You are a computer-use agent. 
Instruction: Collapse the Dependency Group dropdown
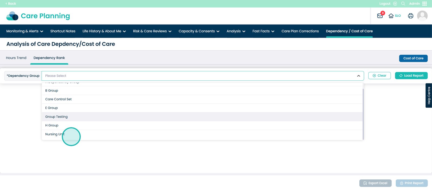[358, 76]
